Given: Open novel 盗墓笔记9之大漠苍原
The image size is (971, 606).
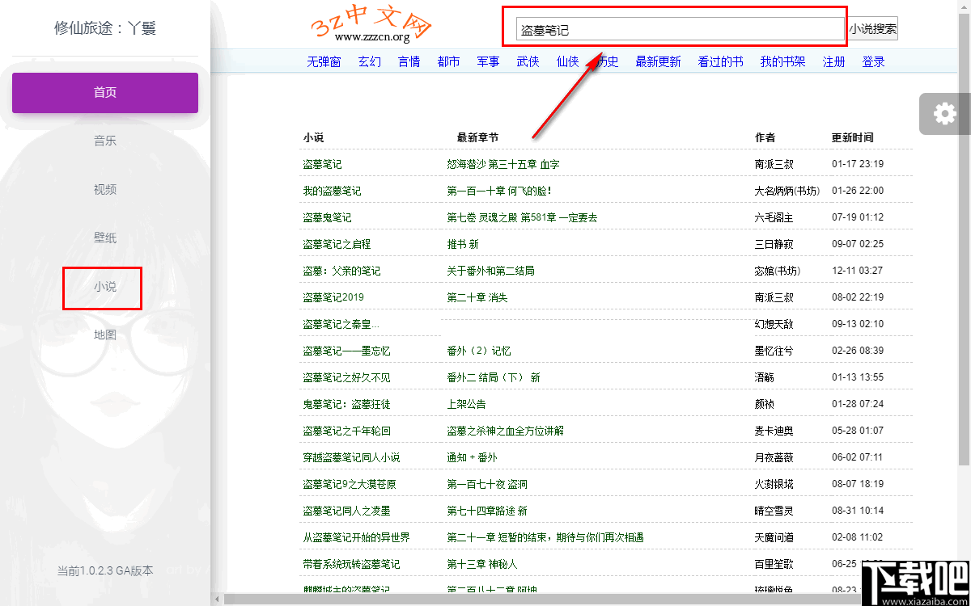Looking at the screenshot, I should coord(350,484).
